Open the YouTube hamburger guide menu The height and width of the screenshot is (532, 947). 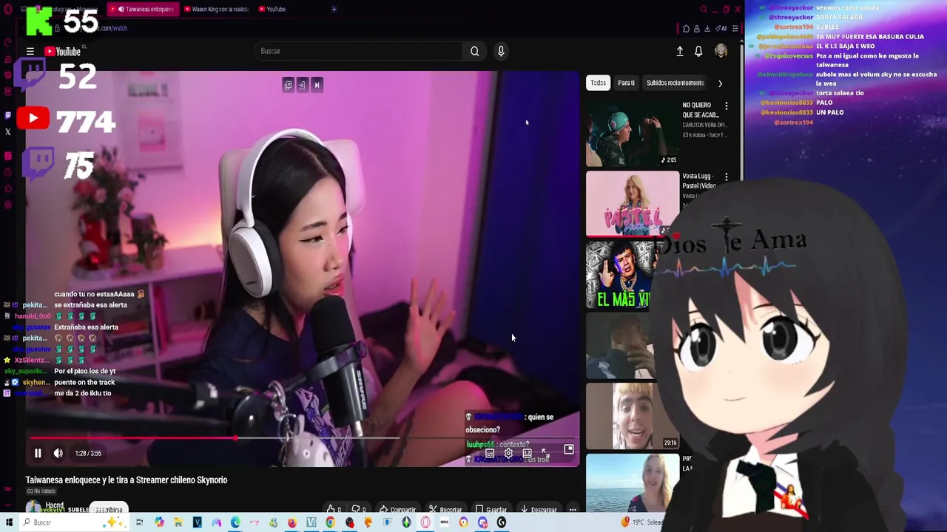click(30, 52)
